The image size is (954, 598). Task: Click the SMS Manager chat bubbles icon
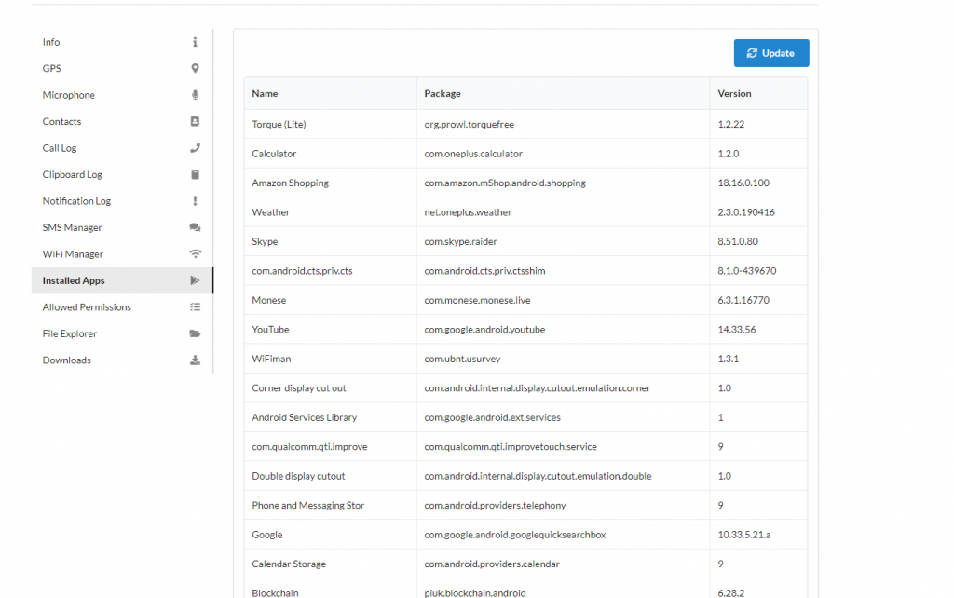[195, 227]
